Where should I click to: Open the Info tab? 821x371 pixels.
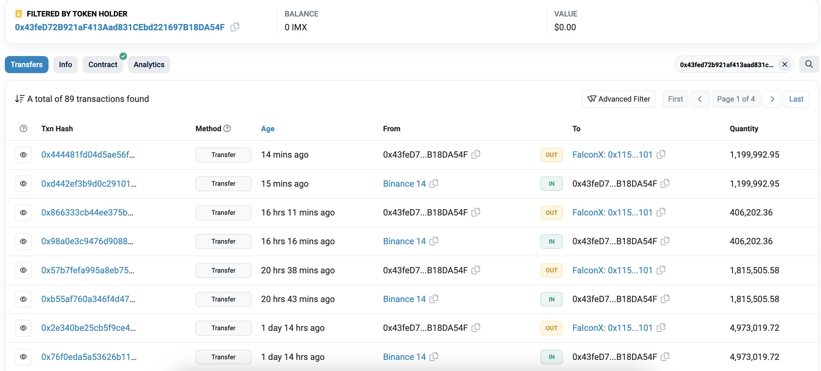(x=65, y=64)
